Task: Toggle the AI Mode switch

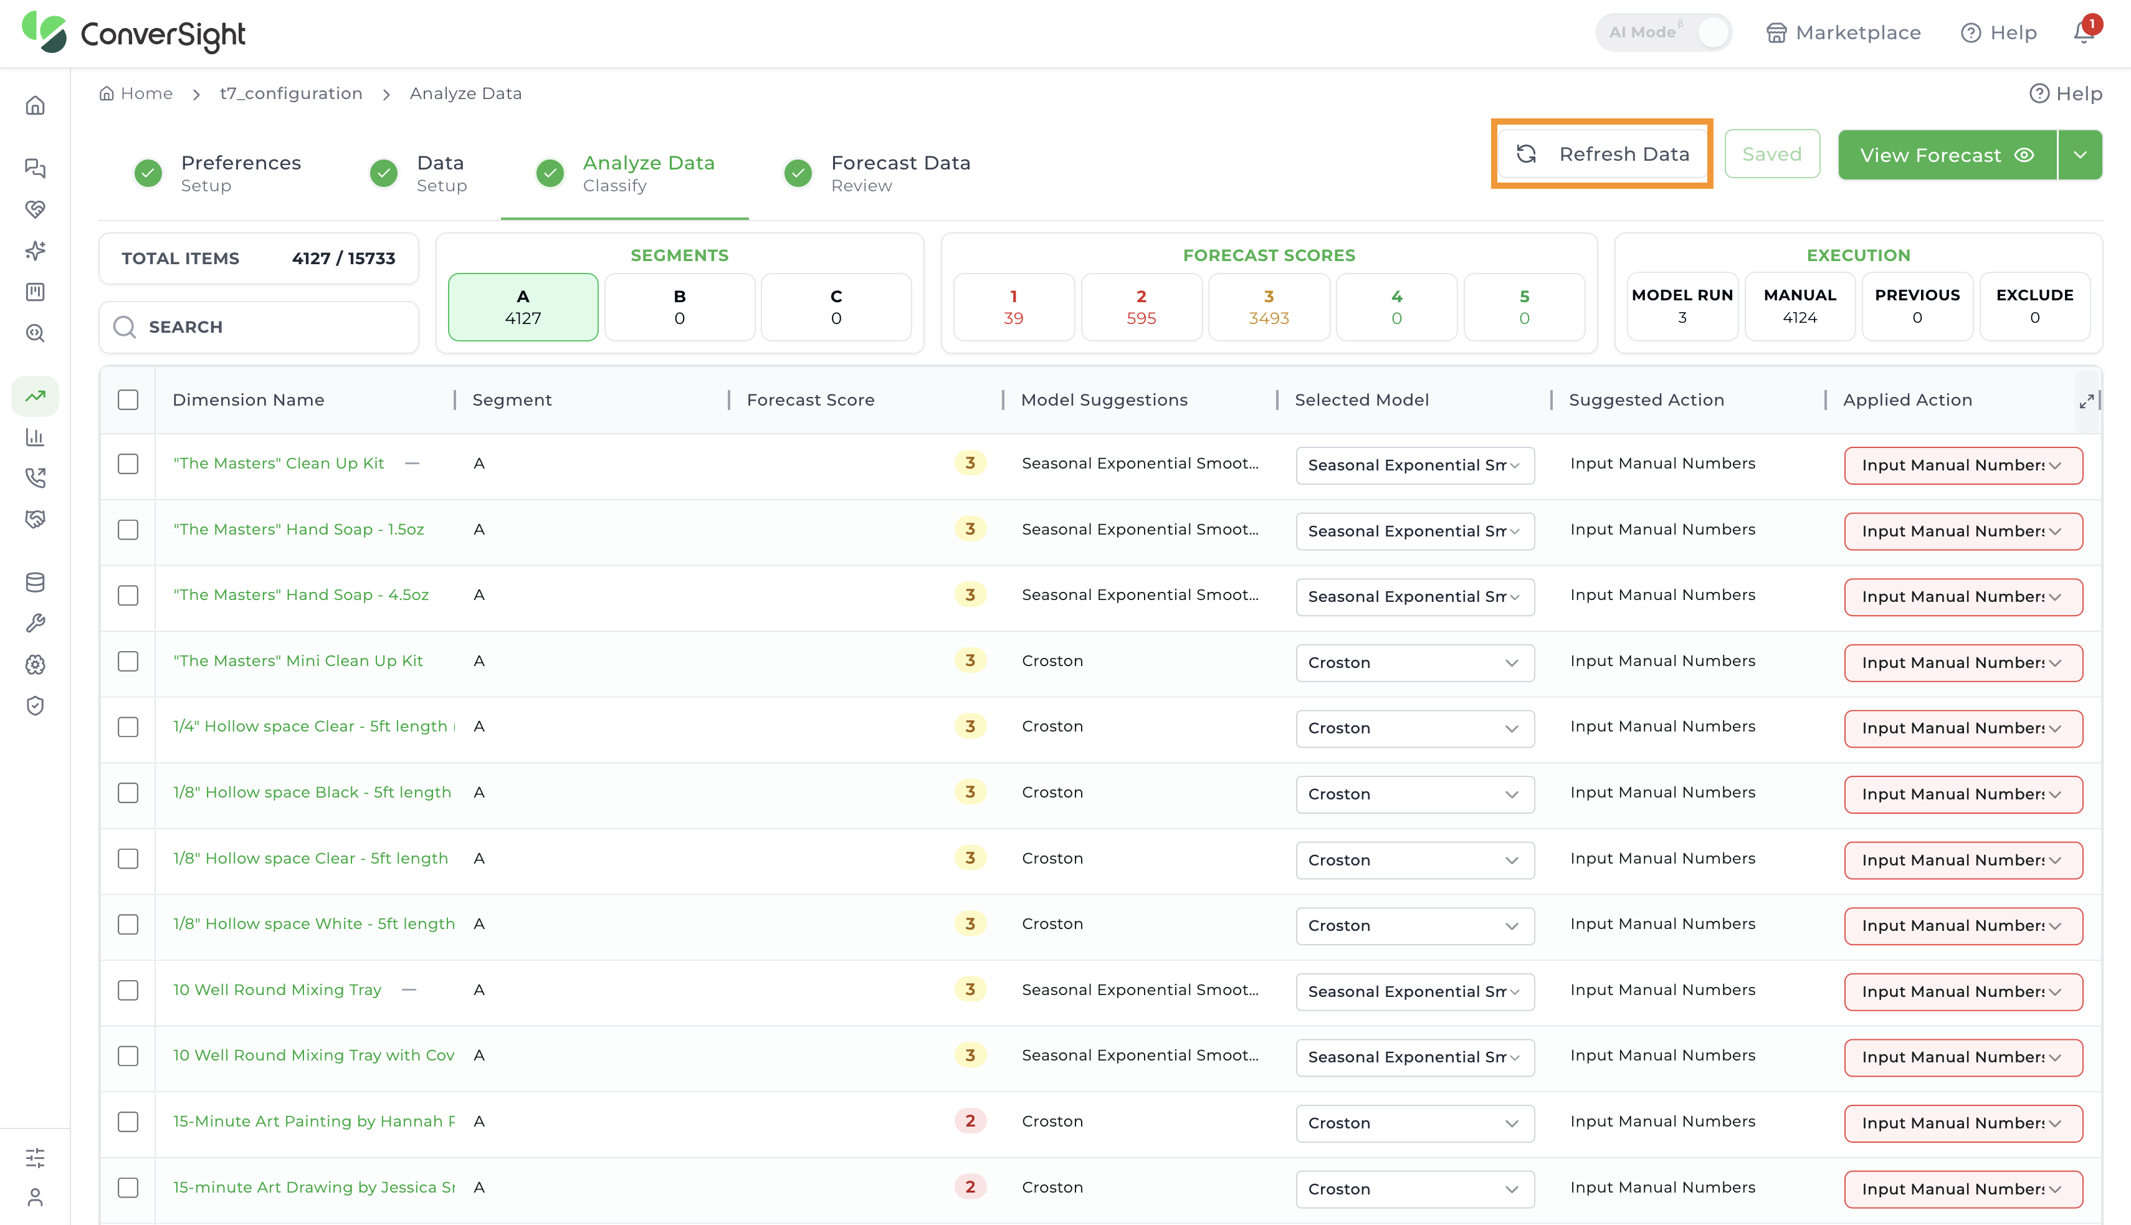Action: tap(1663, 33)
